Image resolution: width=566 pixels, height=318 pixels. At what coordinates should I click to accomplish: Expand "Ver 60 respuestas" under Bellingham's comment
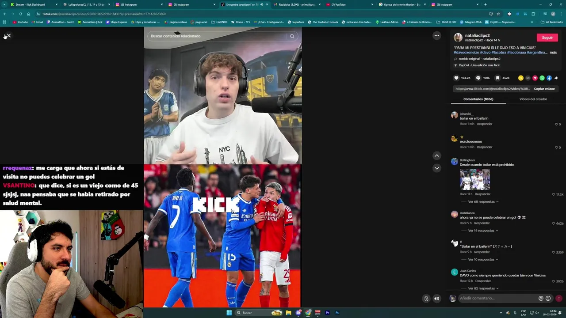click(483, 201)
